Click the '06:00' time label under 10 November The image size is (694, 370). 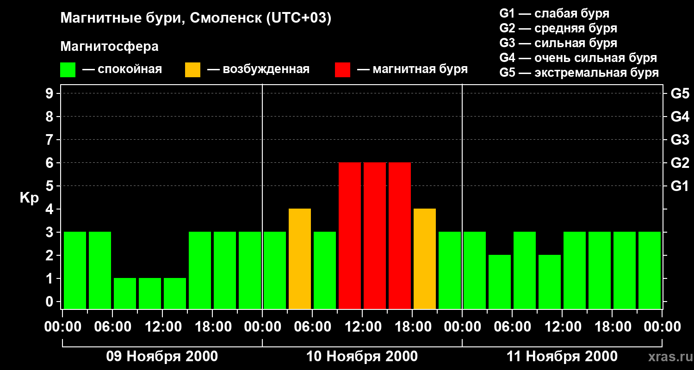coord(312,327)
